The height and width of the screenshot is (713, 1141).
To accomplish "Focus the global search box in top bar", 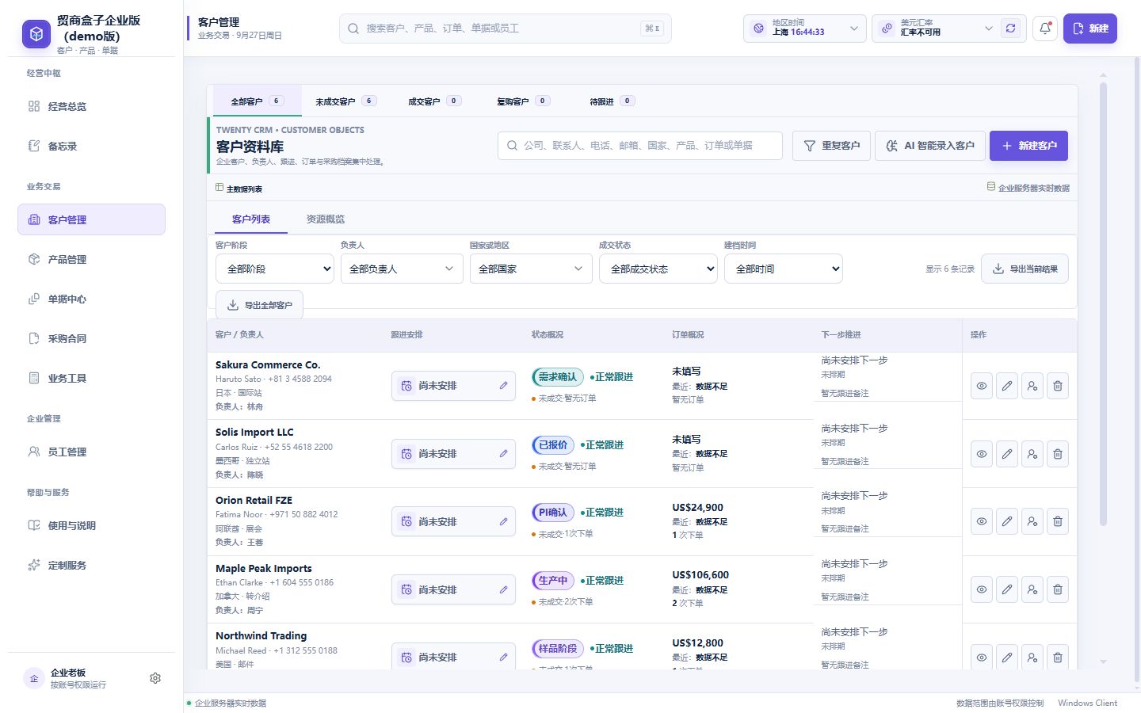I will pyautogui.click(x=506, y=29).
